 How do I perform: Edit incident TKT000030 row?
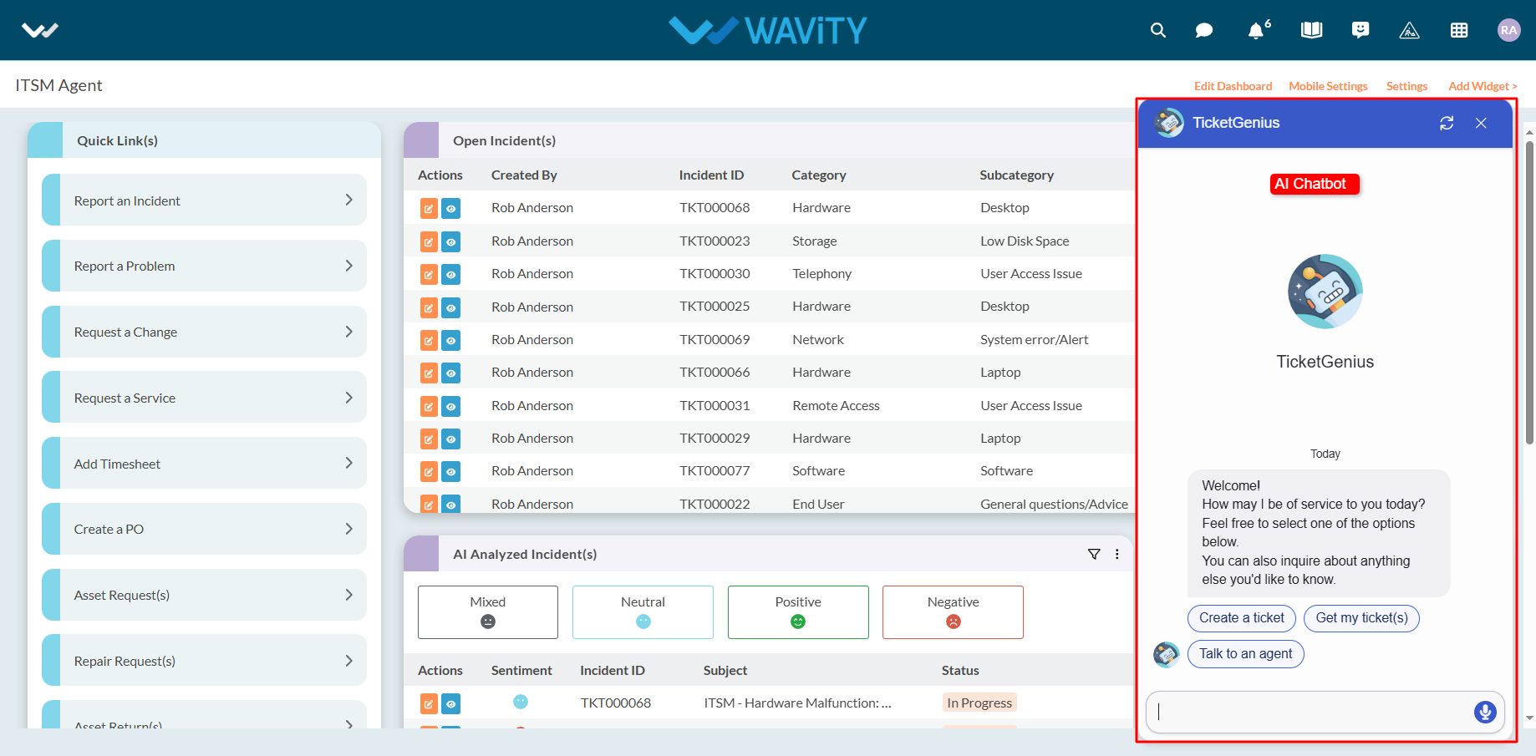(x=429, y=274)
